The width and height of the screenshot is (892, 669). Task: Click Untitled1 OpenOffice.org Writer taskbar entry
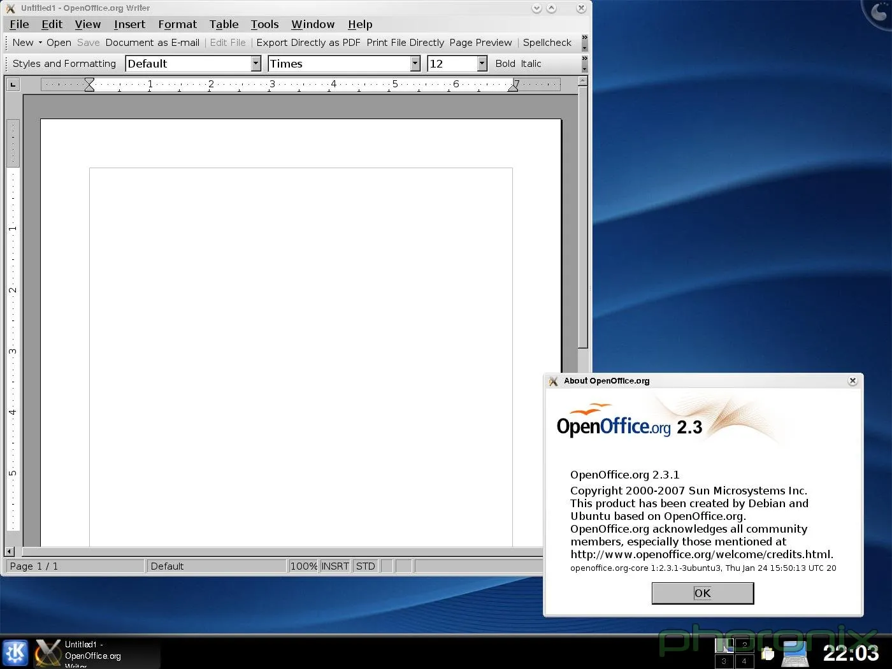96,654
